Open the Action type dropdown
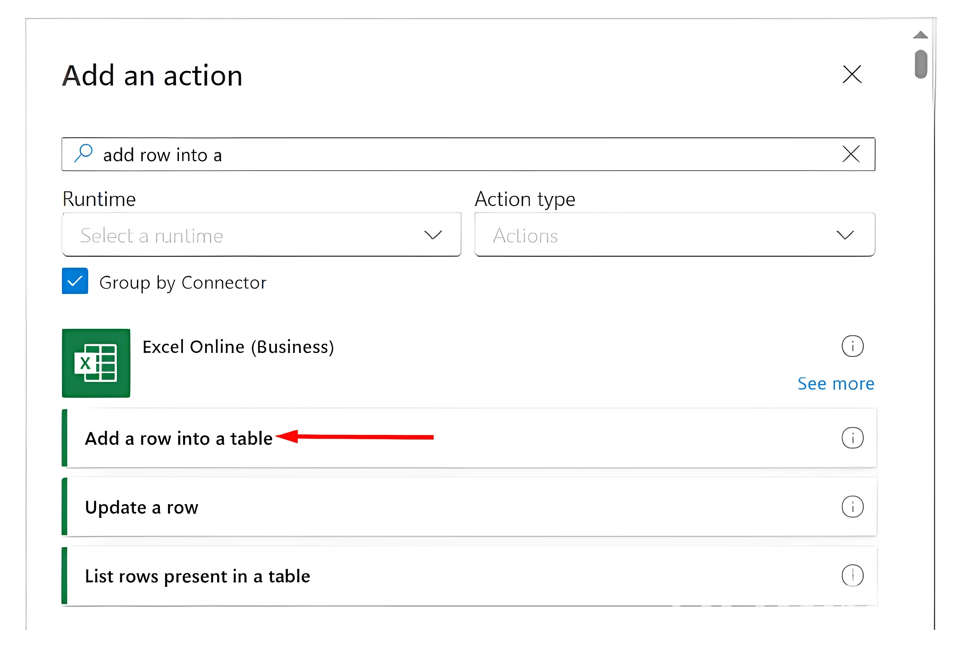Image resolution: width=959 pixels, height=657 pixels. tap(674, 235)
